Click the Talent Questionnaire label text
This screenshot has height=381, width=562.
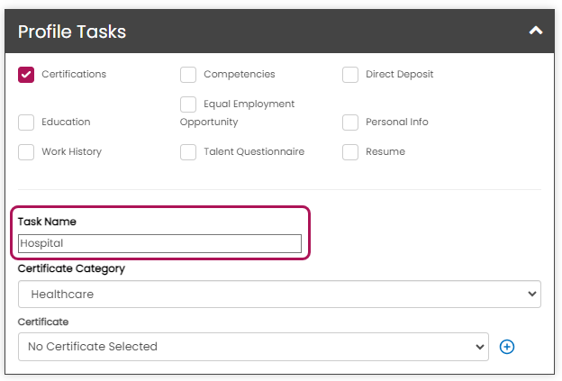[x=254, y=152]
